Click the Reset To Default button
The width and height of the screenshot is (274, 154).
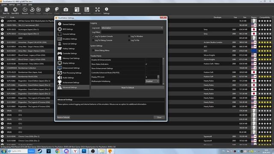[x=128, y=87]
